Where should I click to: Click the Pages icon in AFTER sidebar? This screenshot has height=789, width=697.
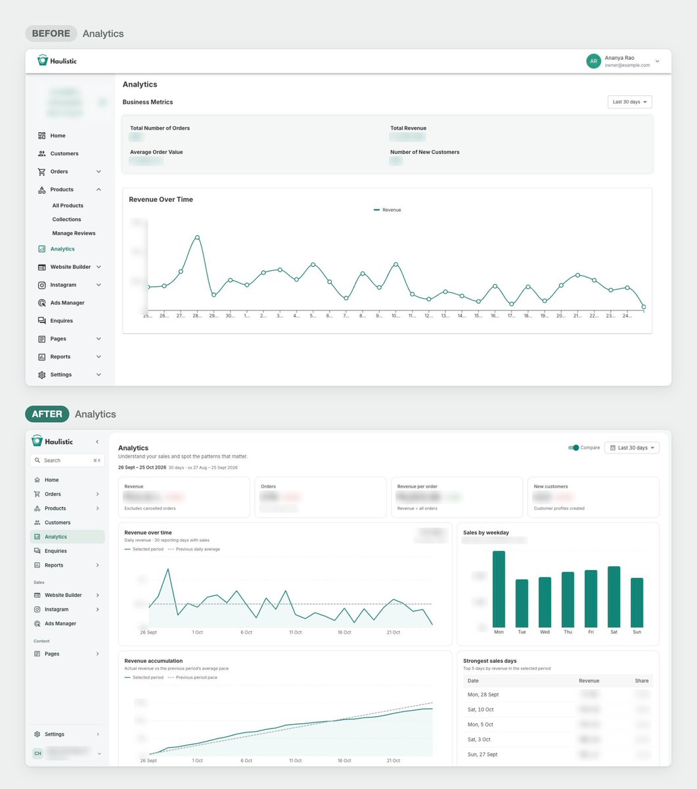point(37,654)
